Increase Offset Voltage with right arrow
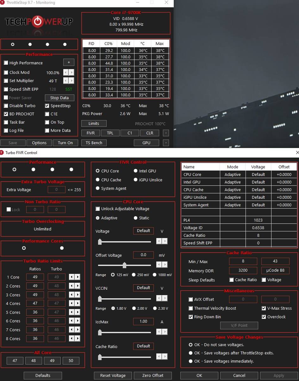 (x=165, y=264)
